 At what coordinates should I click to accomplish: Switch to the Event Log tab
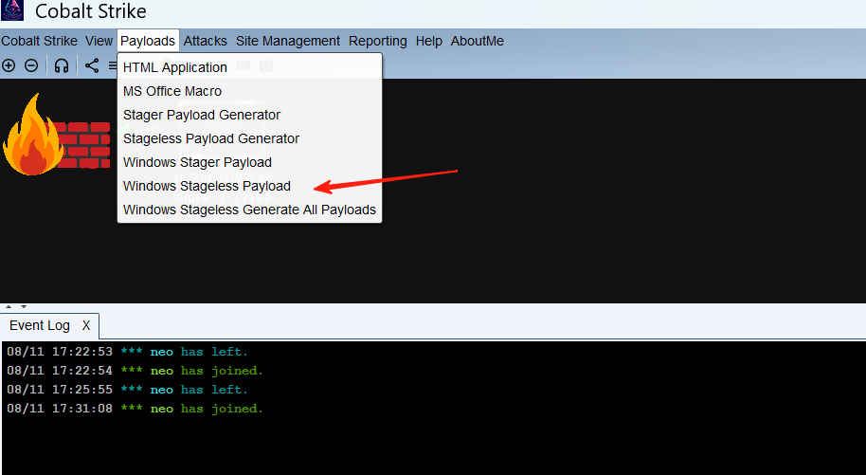(40, 326)
